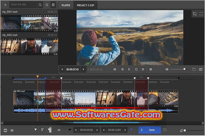Adjust the player volume slider
The height and width of the screenshot is (136, 205).
(179, 69)
